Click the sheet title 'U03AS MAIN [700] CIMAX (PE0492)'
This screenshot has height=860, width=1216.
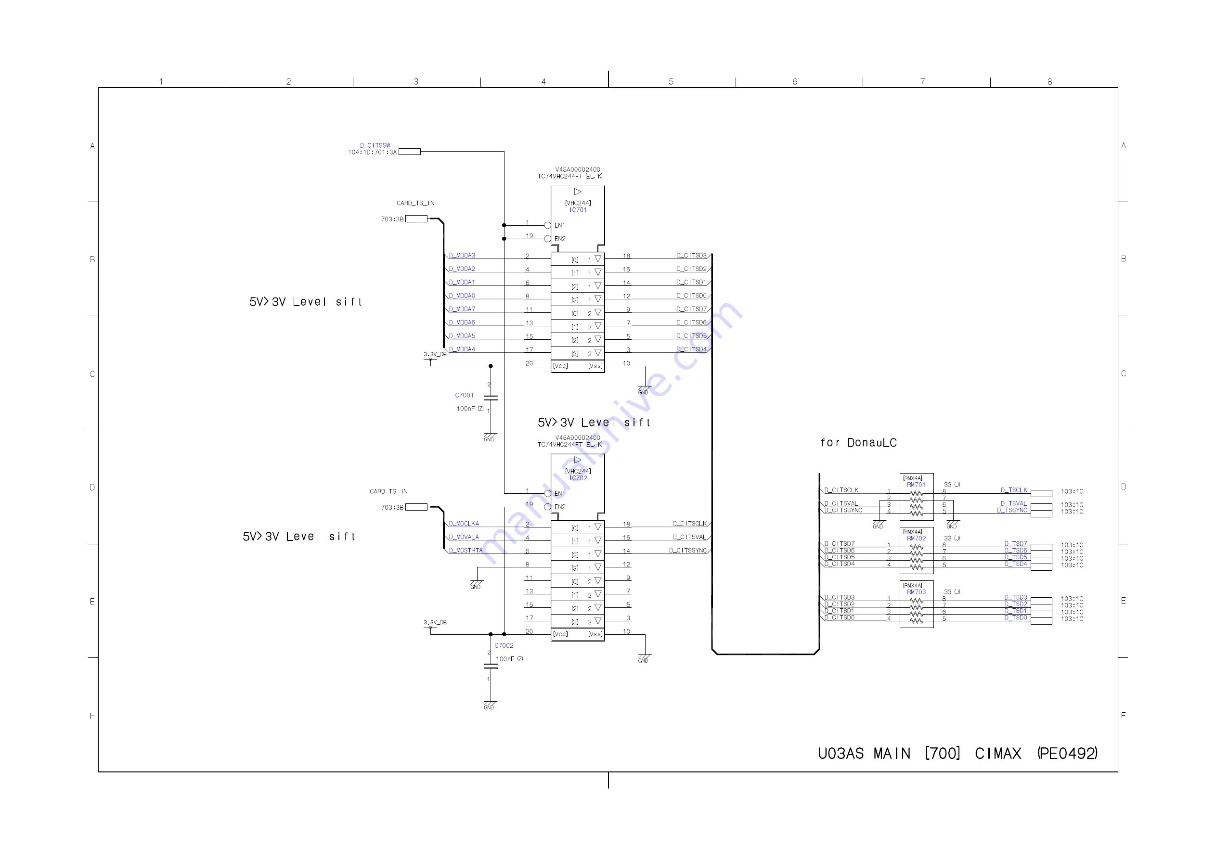957,753
